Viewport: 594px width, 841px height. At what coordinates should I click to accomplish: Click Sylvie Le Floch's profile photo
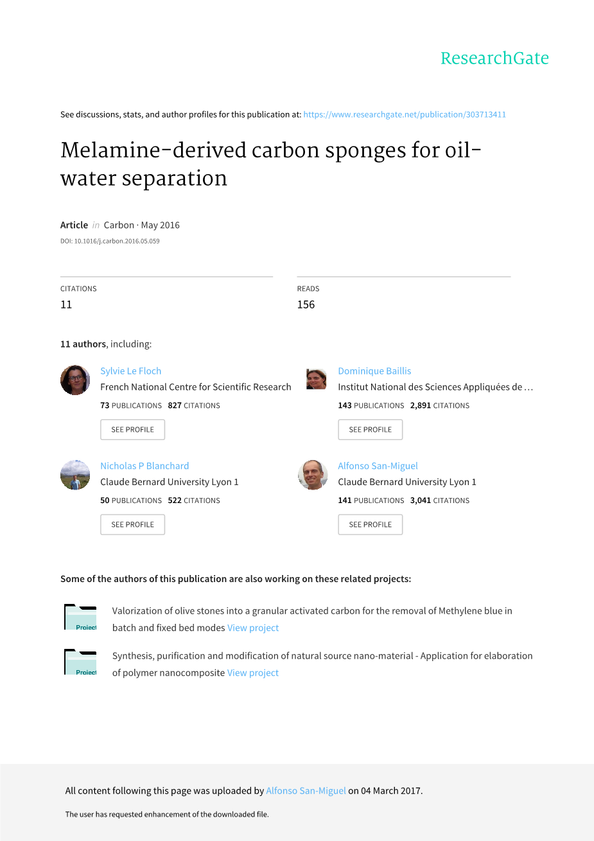coord(75,380)
